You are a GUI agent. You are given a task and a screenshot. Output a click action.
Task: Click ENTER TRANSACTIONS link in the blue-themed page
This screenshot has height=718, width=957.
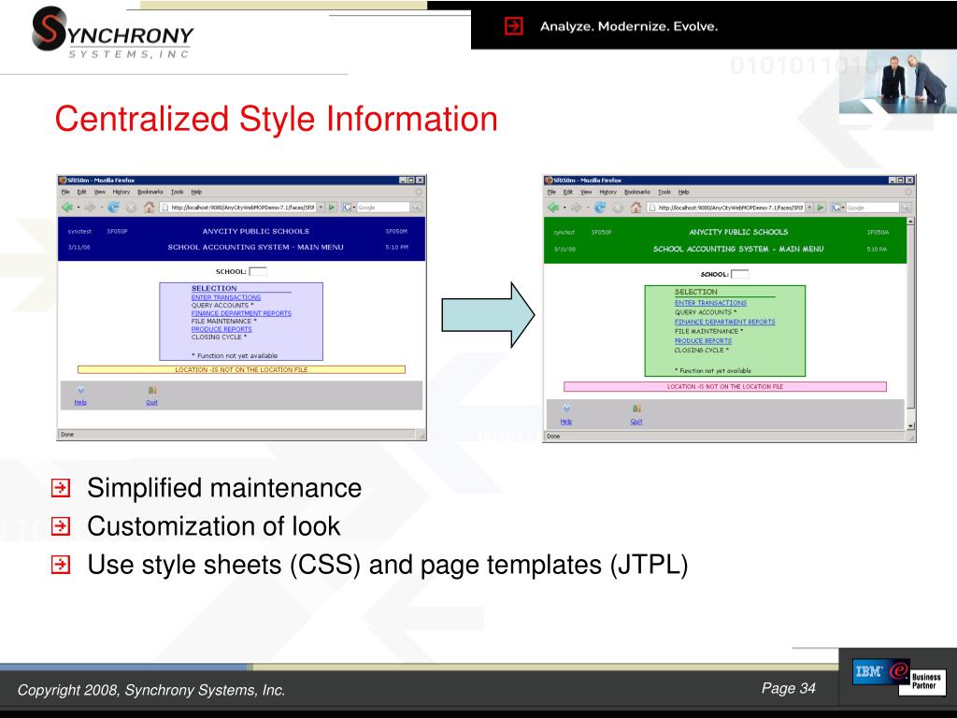[226, 297]
